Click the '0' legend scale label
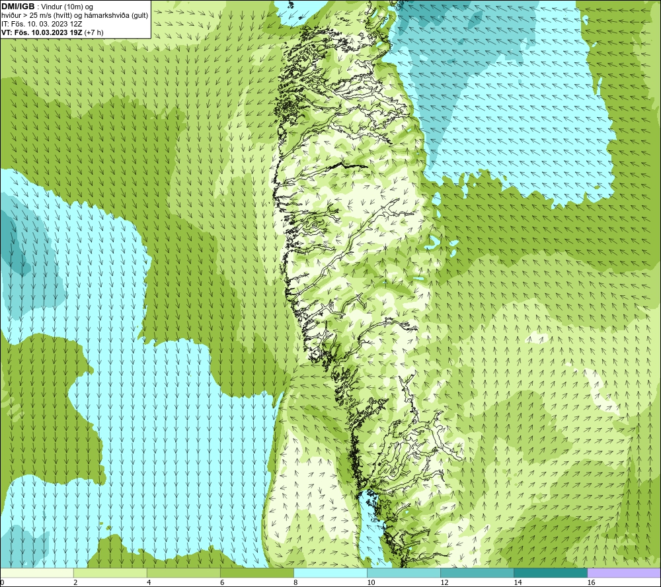Image resolution: width=661 pixels, height=587 pixels. click(x=2, y=583)
